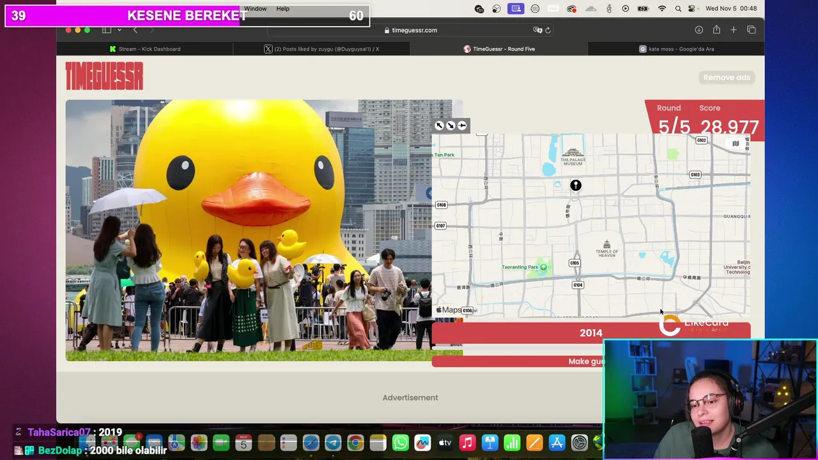The width and height of the screenshot is (818, 460).
Task: Open System Settings from the Dock
Action: (580, 442)
